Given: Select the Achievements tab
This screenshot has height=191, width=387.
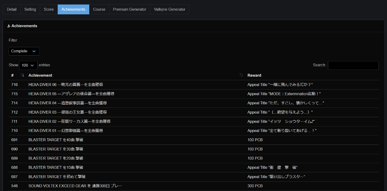Looking at the screenshot, I should [73, 9].
